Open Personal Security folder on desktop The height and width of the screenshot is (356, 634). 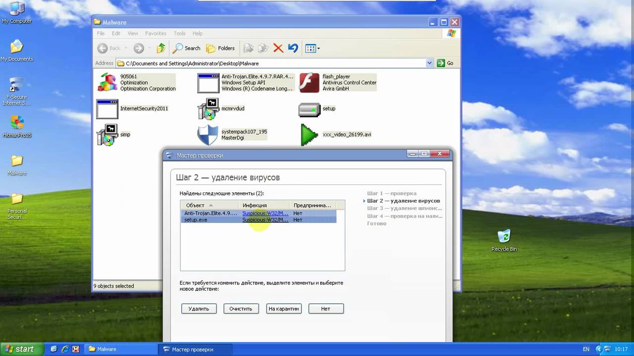pyautogui.click(x=17, y=206)
